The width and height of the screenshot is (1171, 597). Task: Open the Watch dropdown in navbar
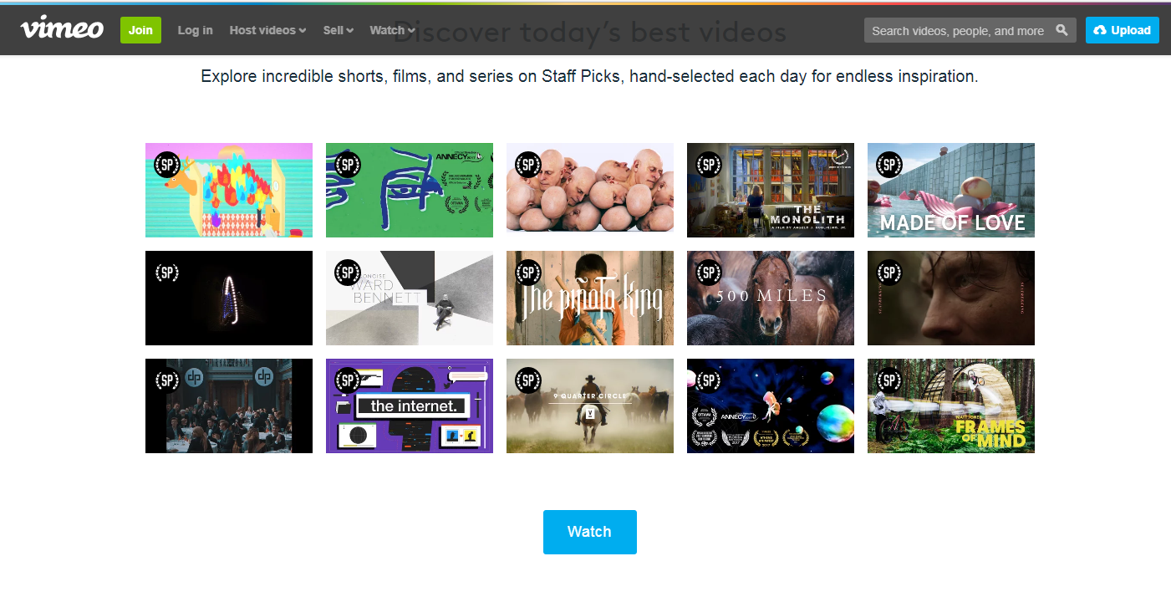pyautogui.click(x=392, y=30)
